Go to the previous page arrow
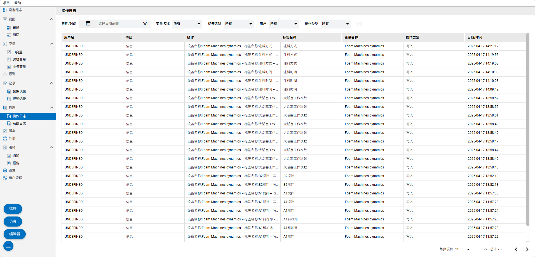The height and width of the screenshot is (257, 535). 516,249
